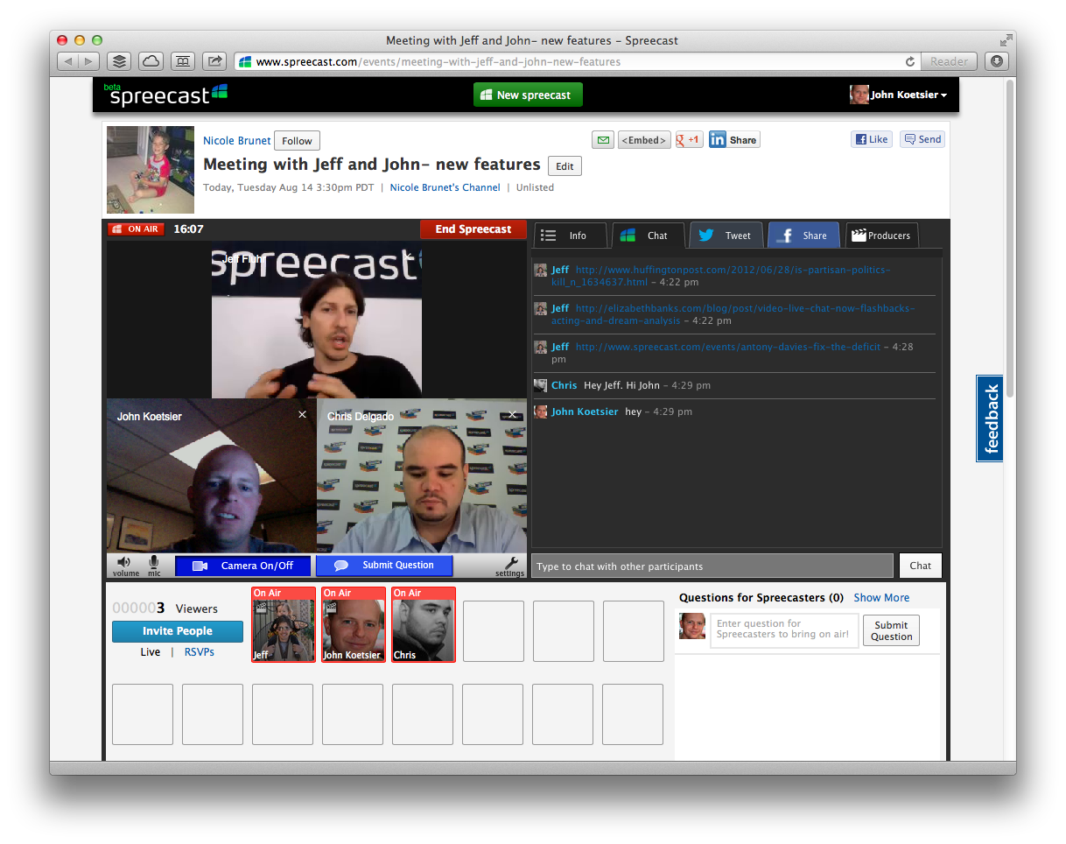This screenshot has height=844, width=1066.
Task: Click the blue Submit Question button under video
Action: (x=384, y=566)
